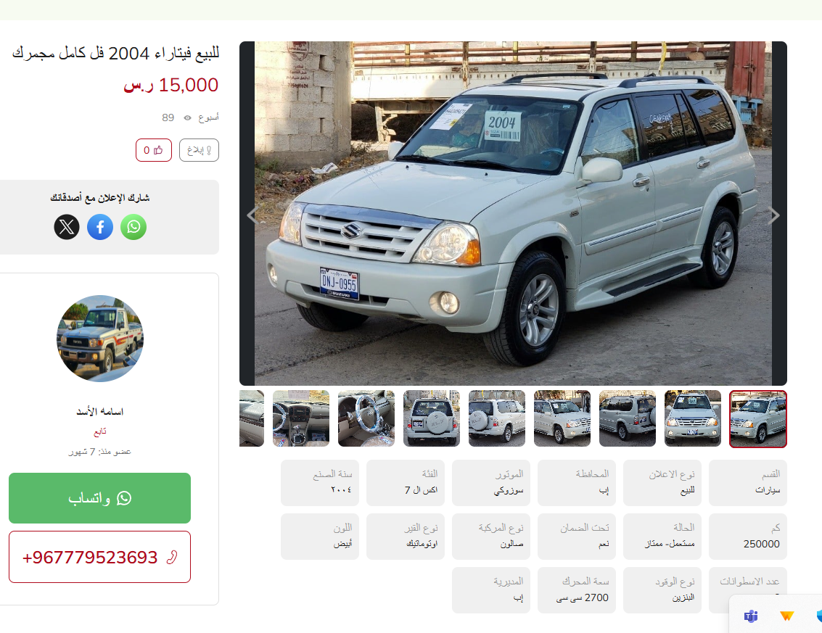Image resolution: width=822 pixels, height=633 pixels.
Task: Select the rear spare-wheel view thumbnail
Action: coord(432,418)
